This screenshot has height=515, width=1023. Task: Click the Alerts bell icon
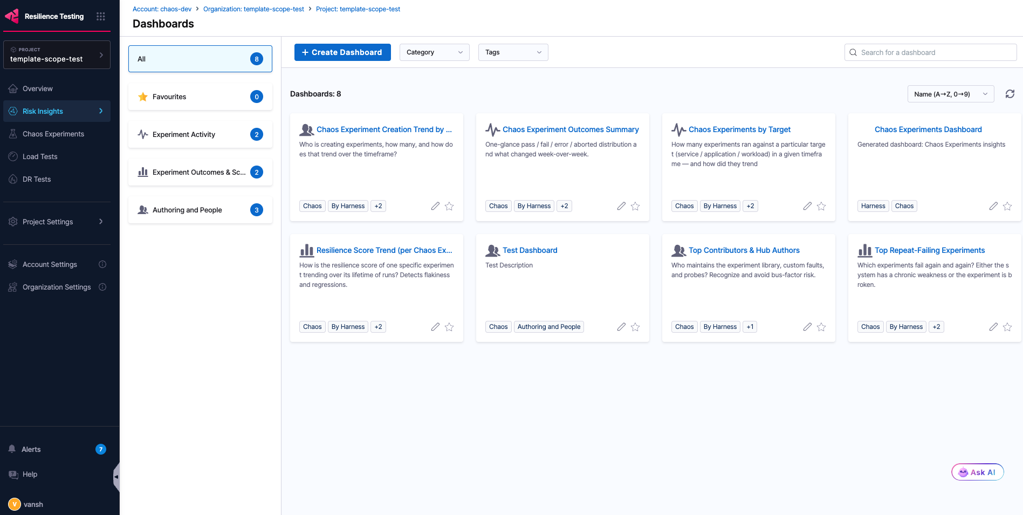coord(12,449)
